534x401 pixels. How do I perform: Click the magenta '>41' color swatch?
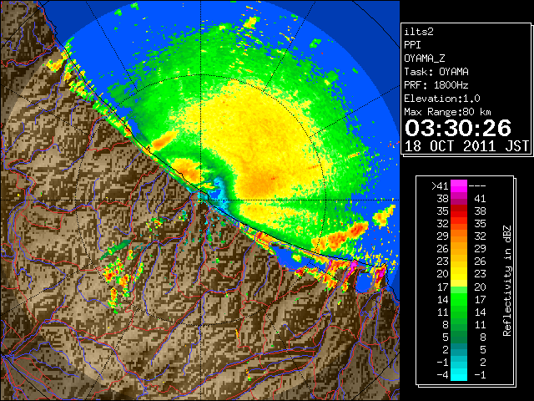tap(459, 185)
